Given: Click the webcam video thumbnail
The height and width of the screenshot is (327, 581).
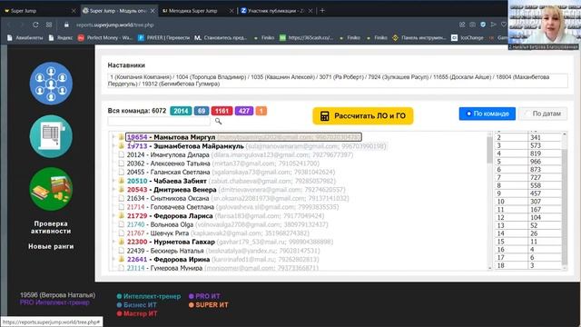Looking at the screenshot, I should point(544,25).
